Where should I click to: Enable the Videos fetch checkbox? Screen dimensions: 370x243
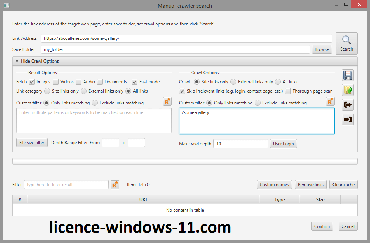56,82
